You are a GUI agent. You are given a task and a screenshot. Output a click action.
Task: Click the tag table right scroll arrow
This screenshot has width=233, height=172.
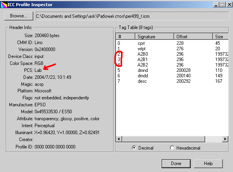coord(225,139)
